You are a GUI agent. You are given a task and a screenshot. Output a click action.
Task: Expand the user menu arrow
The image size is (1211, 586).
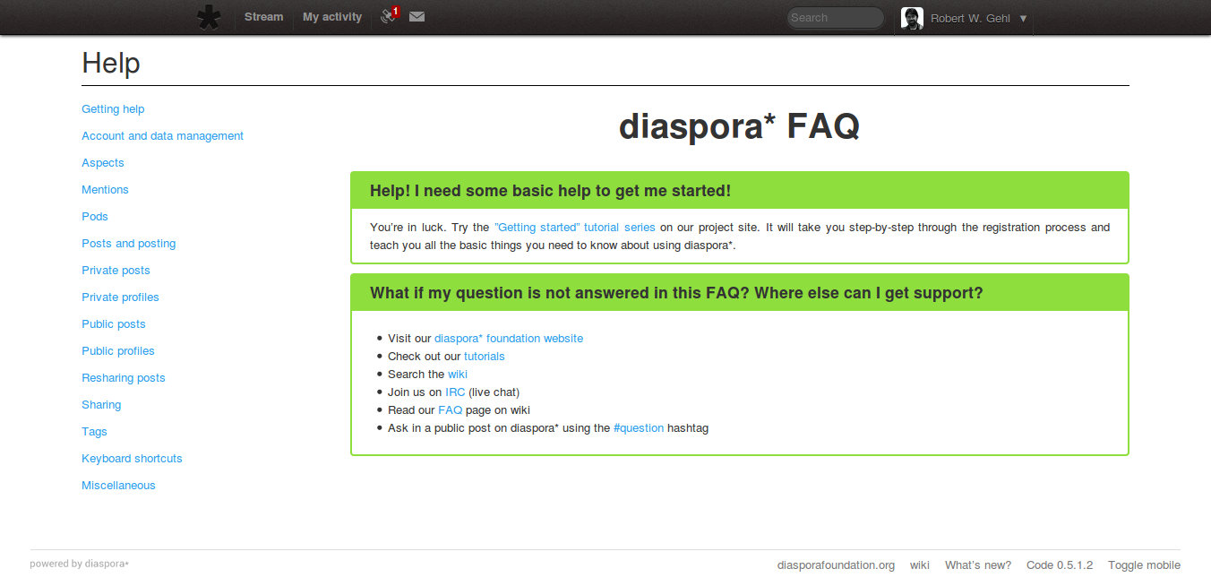point(1023,18)
